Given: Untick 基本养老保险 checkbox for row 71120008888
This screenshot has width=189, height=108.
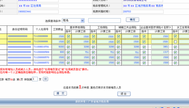Looking at the screenshot, I should click(68, 36).
